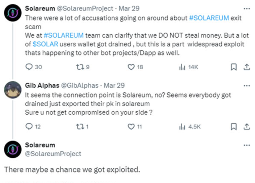Like the Solareum tweet with 18 likes
The image size is (255, 183).
(131, 67)
